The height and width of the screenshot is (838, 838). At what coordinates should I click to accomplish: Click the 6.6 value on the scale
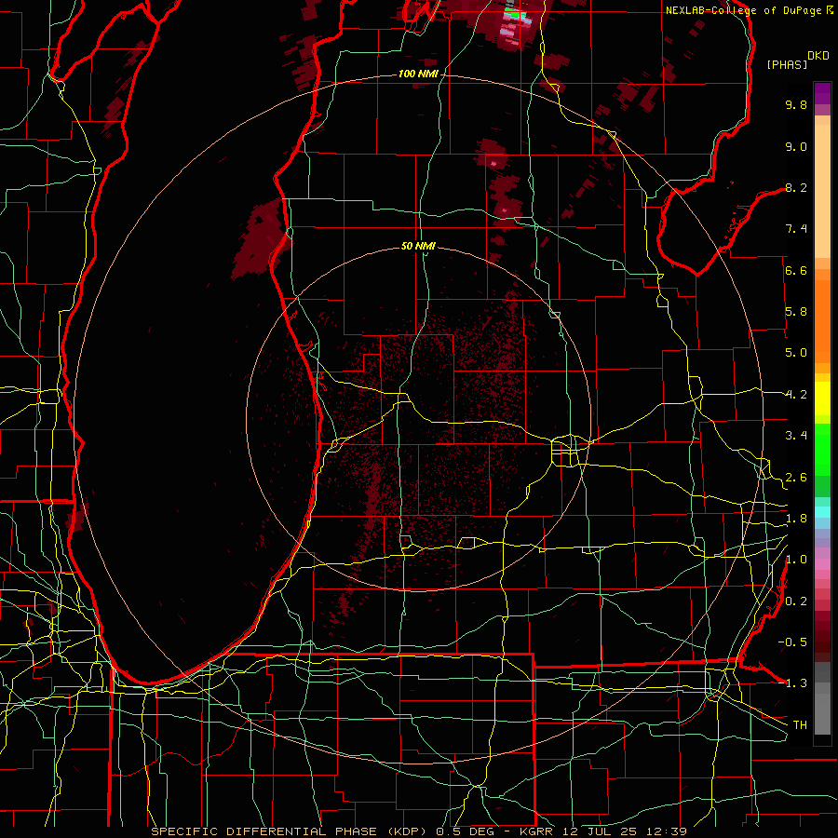click(796, 270)
